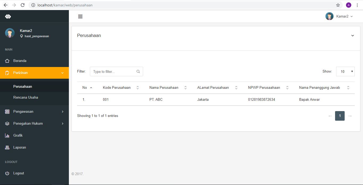Click the hamburger menu icon to toggle sidebar
The image size is (363, 185).
(x=80, y=16)
